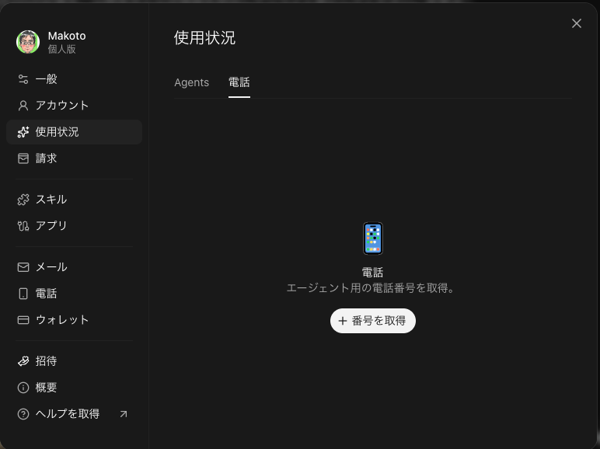Click the gift hand icon beside 招待

pos(23,361)
